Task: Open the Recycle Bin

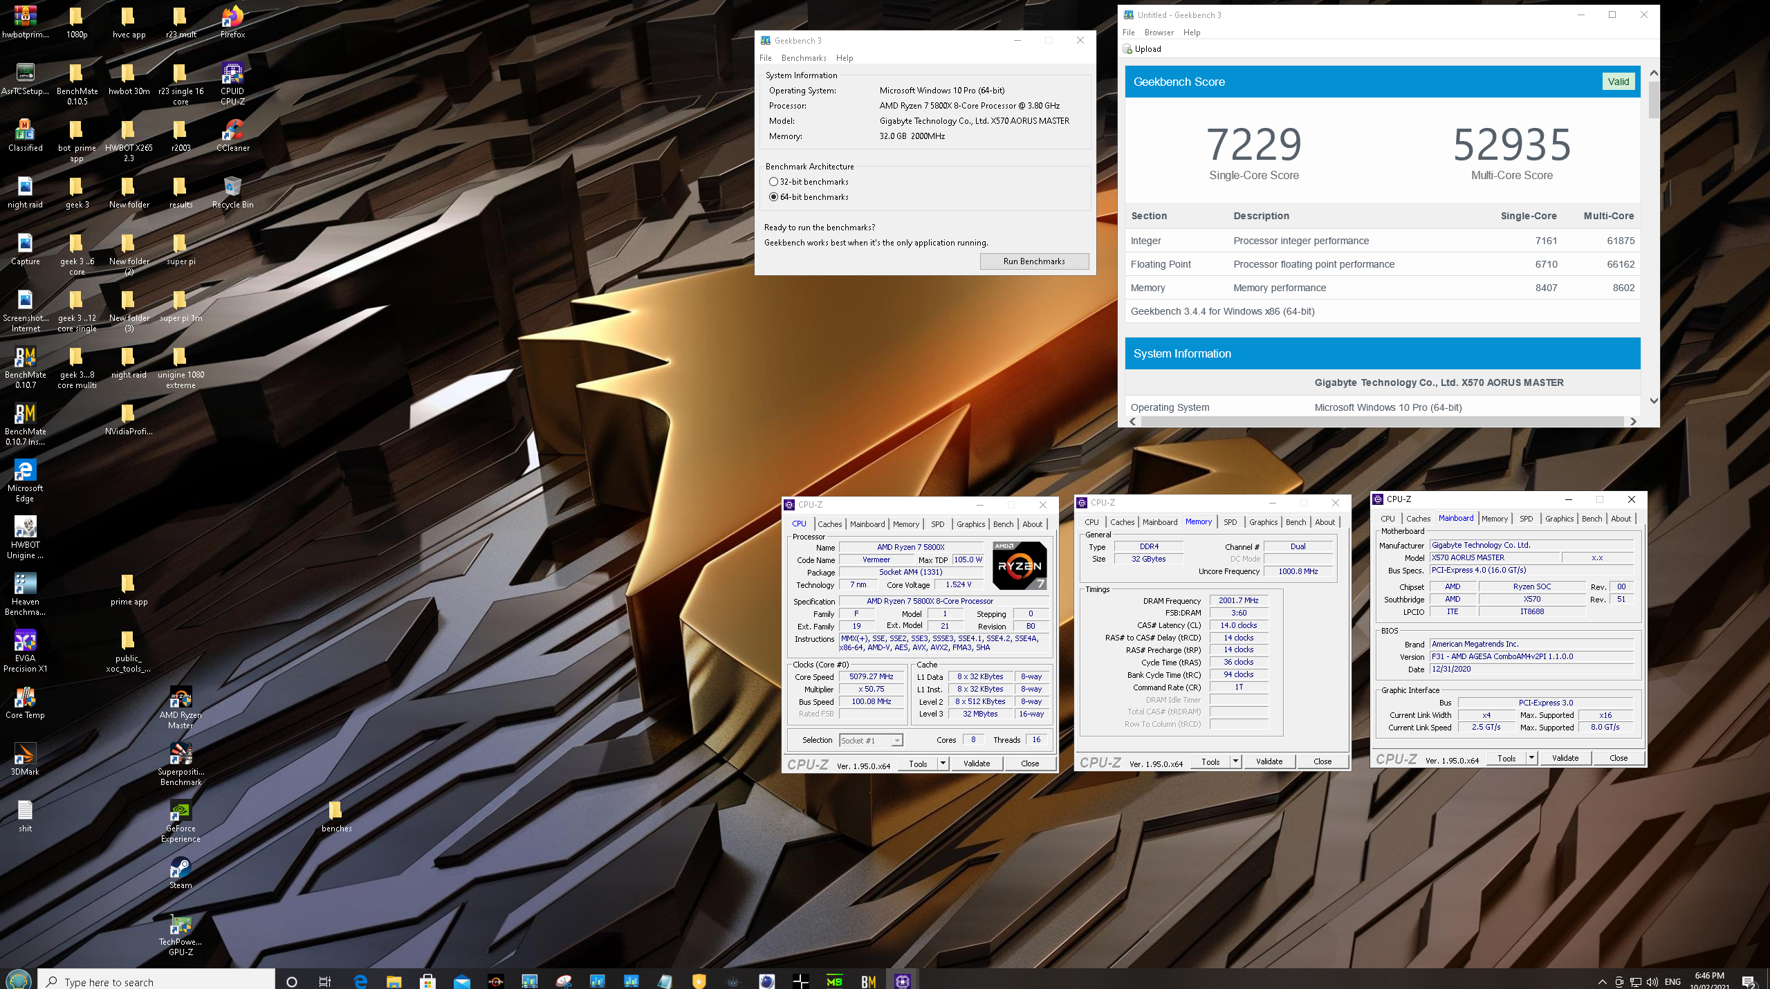Action: (232, 192)
